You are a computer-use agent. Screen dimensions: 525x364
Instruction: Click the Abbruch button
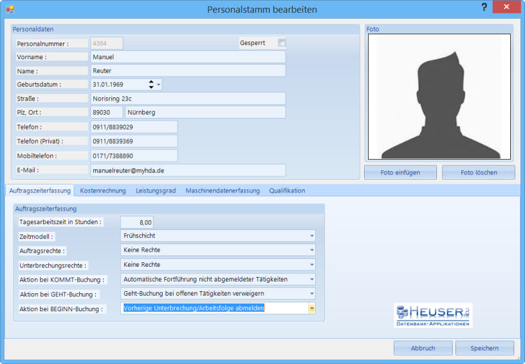click(423, 348)
